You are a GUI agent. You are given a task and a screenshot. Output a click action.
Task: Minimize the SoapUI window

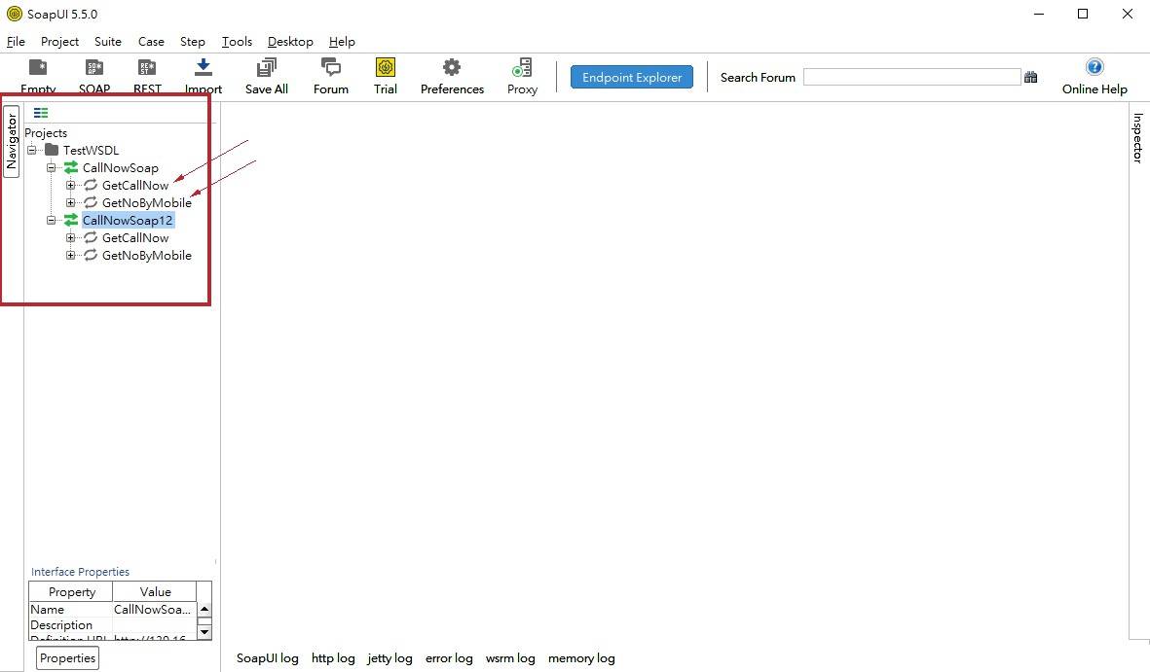tap(1039, 14)
